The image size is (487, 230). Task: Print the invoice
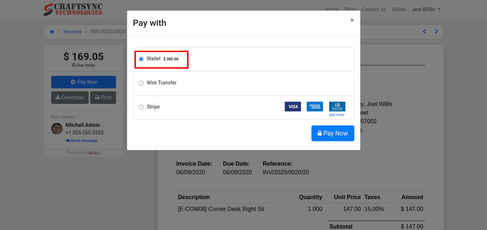click(103, 97)
